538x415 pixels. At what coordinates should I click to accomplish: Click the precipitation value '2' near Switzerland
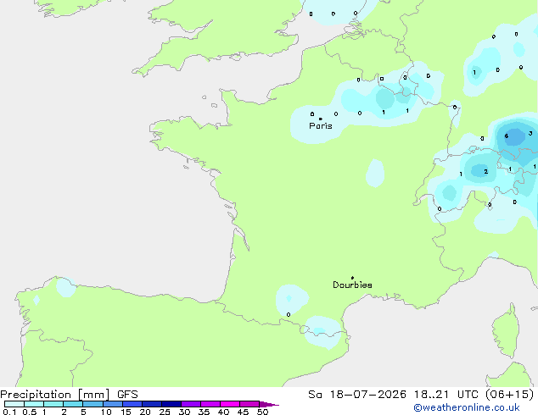click(486, 172)
